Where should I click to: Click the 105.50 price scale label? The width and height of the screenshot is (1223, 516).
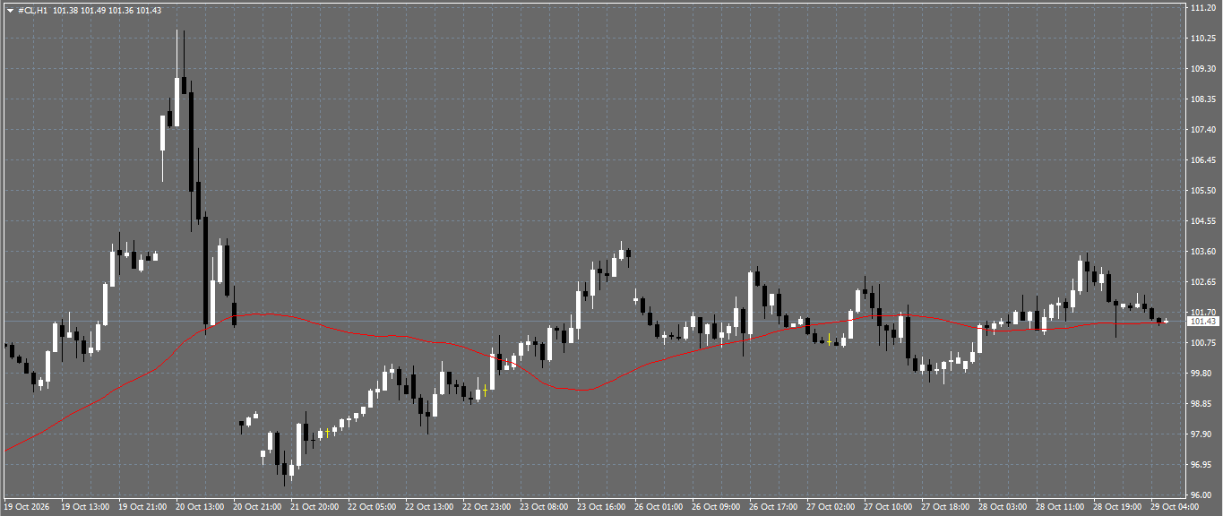1202,190
